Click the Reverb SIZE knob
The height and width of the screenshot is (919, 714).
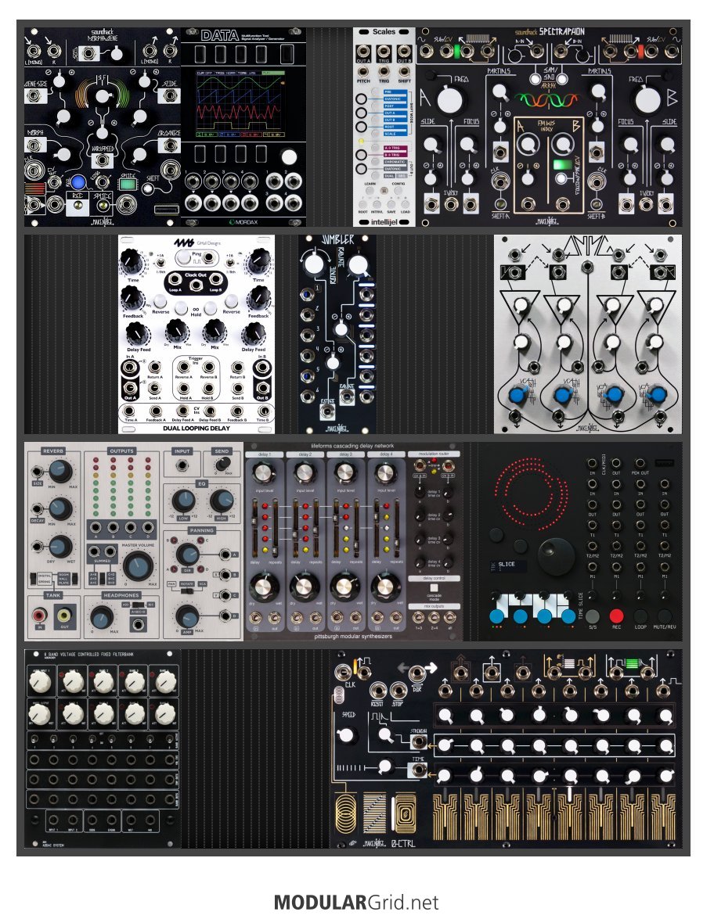pyautogui.click(x=59, y=471)
